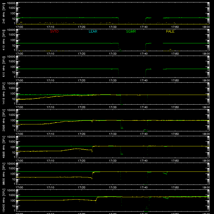Select the 245 MHz [SFU] axis title

click(3, 13)
